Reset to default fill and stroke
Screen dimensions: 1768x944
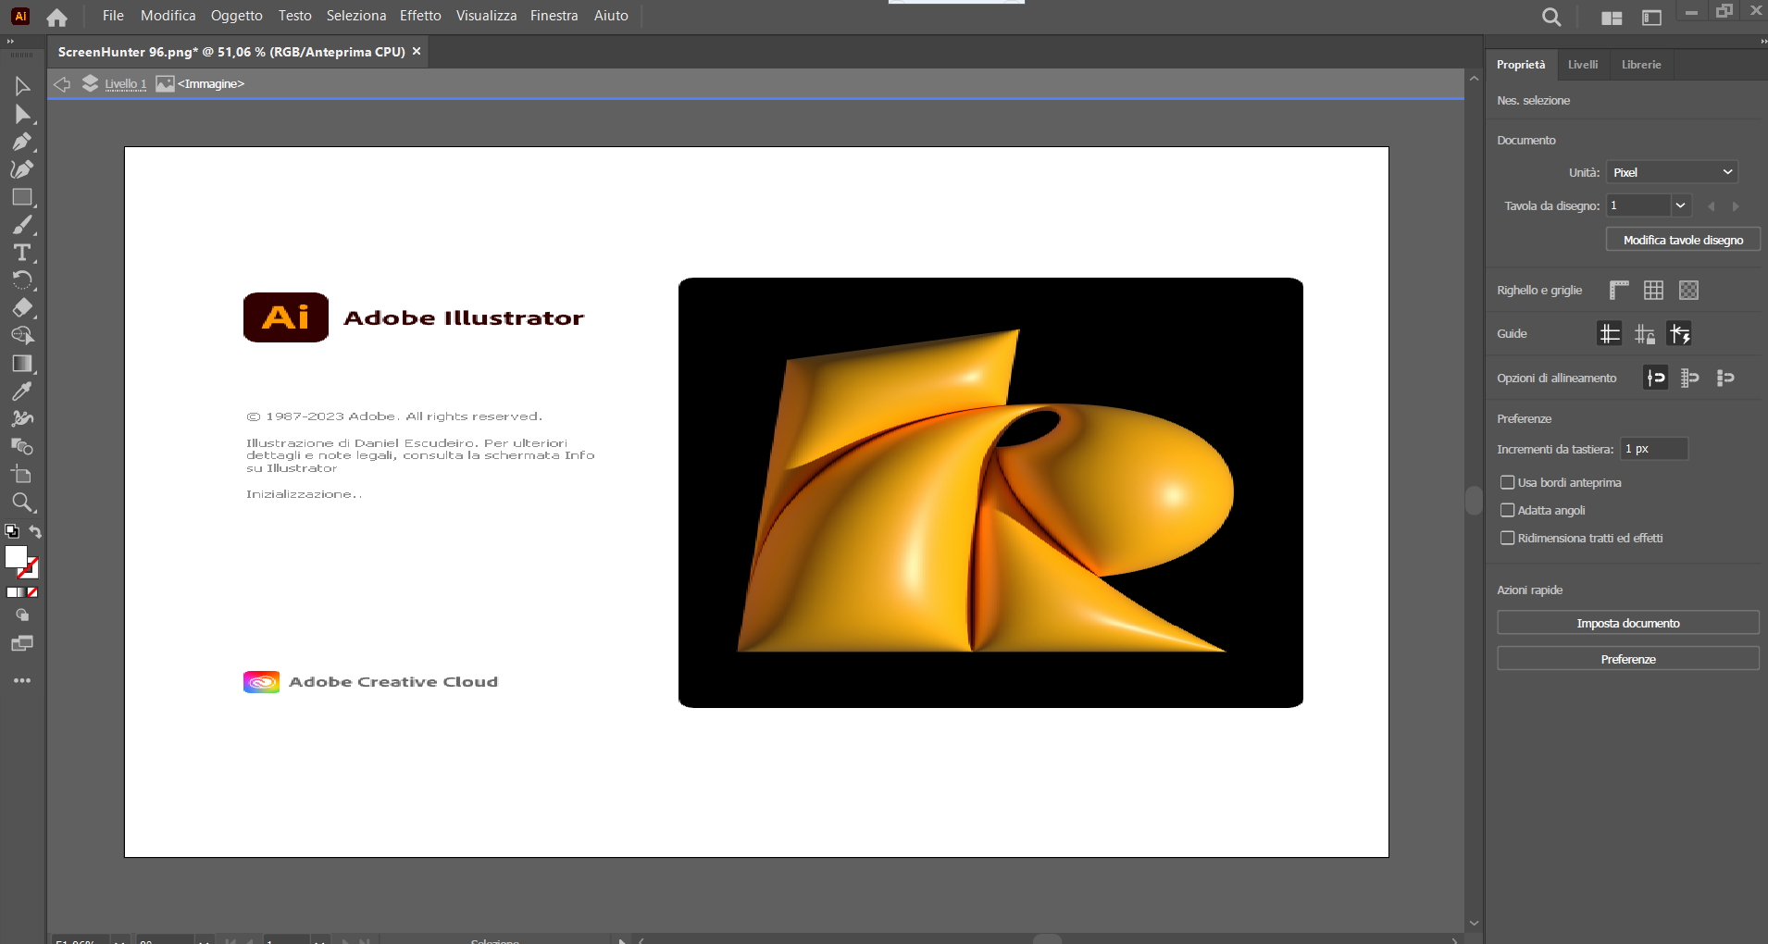pyautogui.click(x=12, y=531)
